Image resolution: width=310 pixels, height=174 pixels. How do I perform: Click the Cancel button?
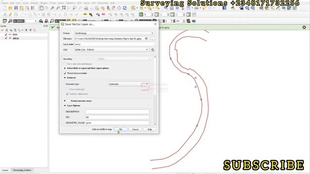point(135,130)
